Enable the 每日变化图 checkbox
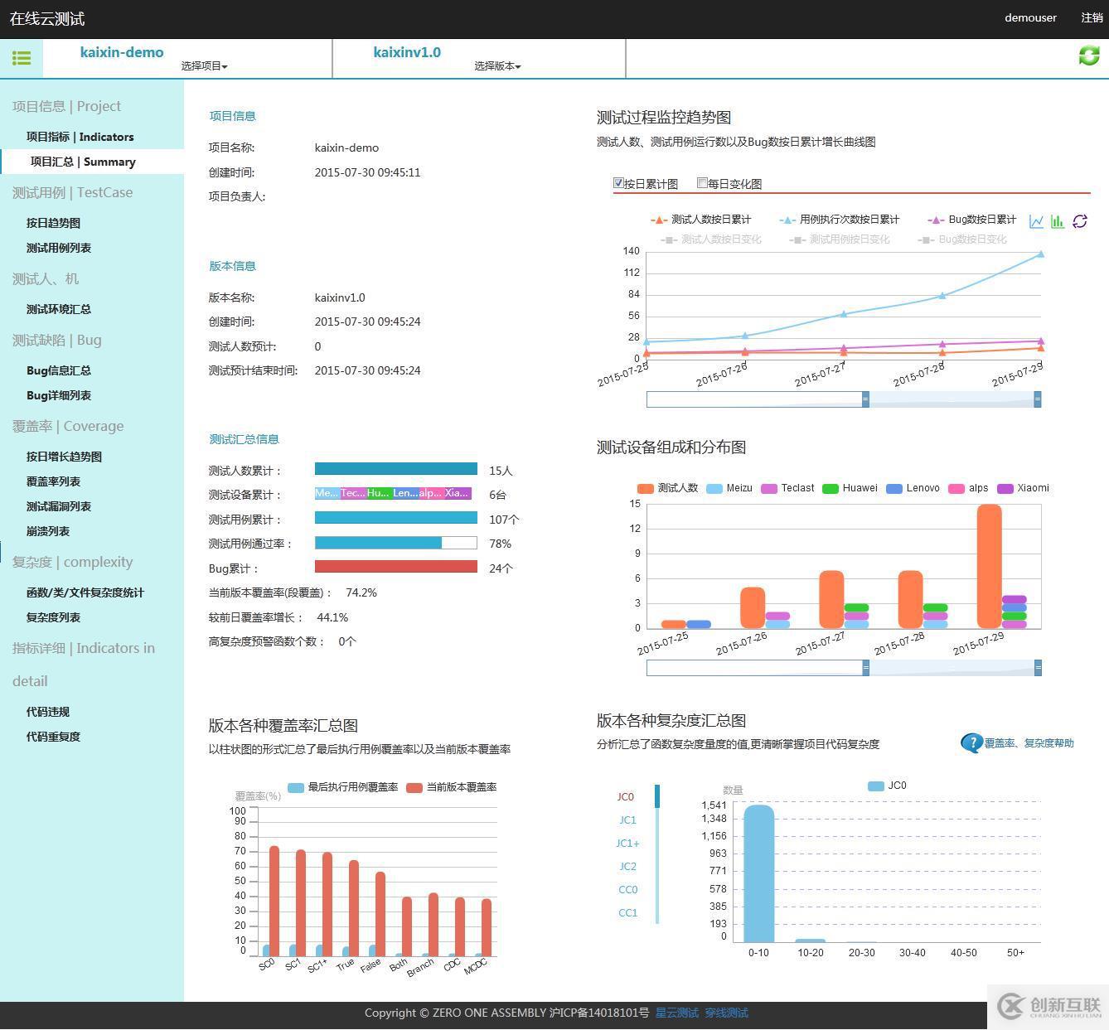This screenshot has width=1109, height=1030. tap(702, 182)
